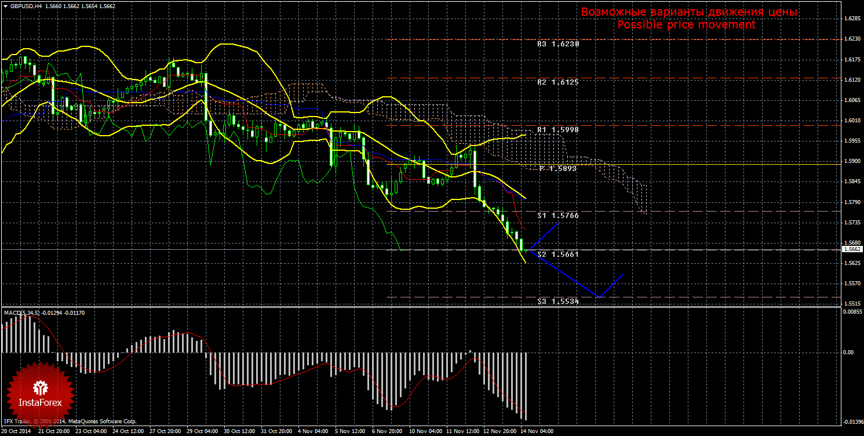
Task: Click the S1 1.5766 support label
Action: click(557, 215)
